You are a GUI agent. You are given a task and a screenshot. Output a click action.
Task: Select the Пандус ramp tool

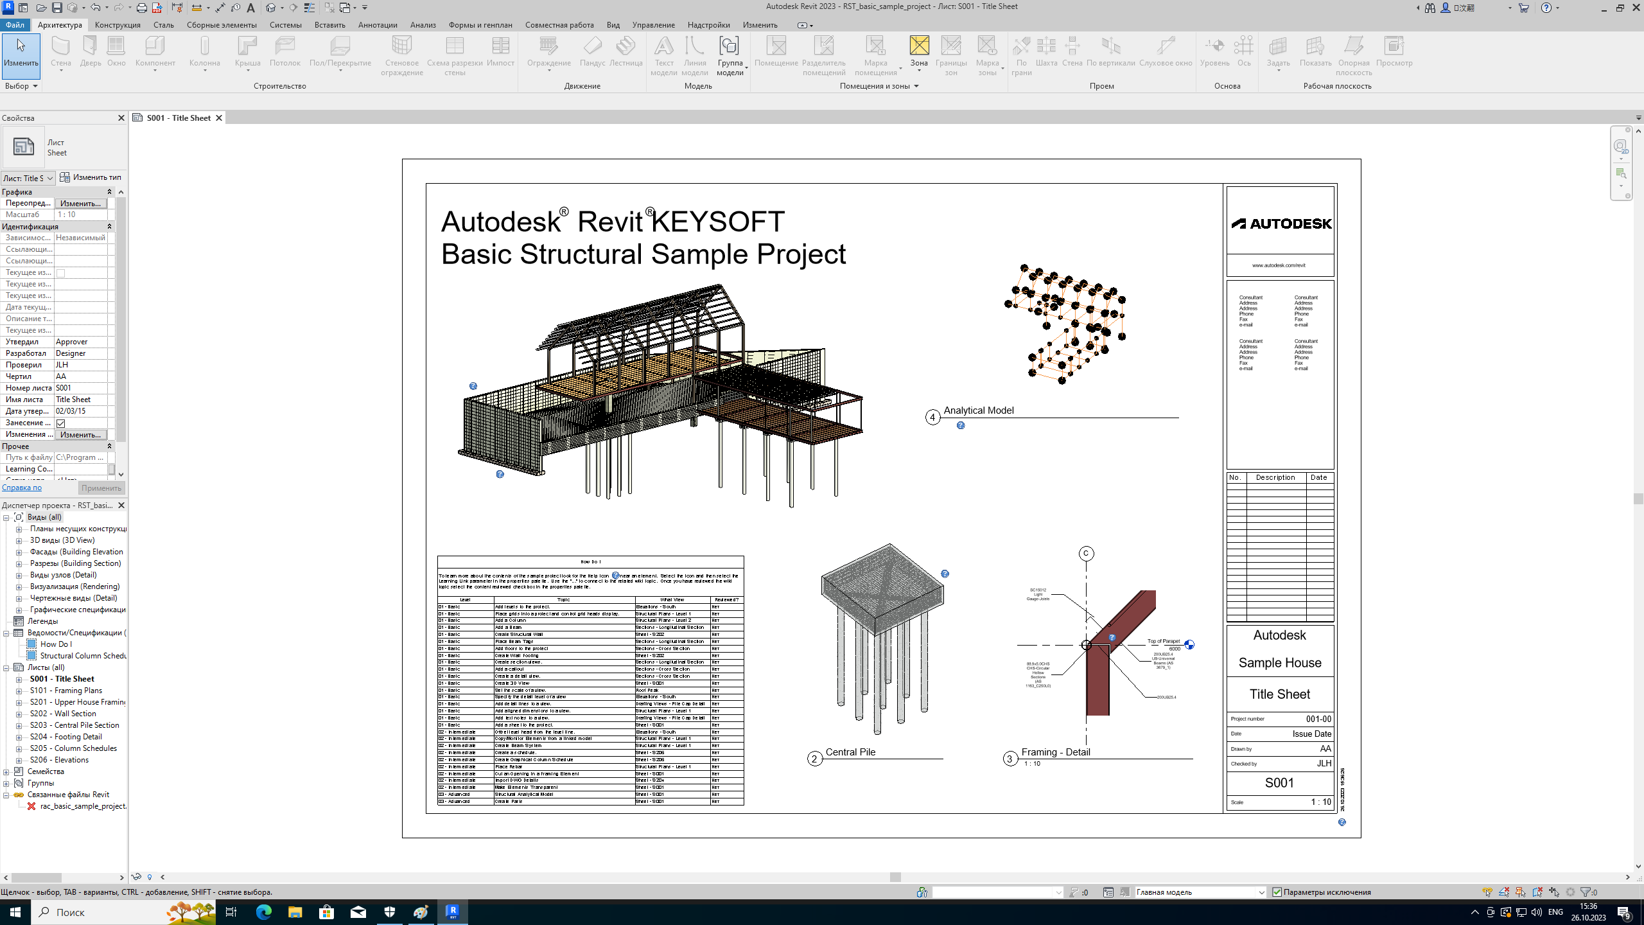coord(592,51)
